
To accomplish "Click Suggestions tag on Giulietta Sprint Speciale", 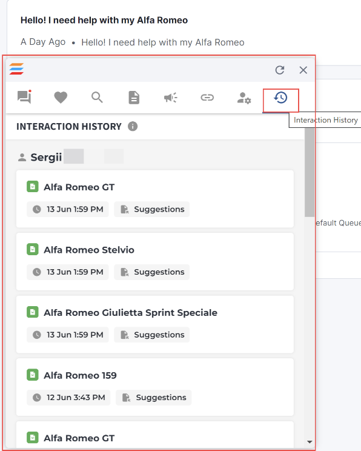I will 152,335.
